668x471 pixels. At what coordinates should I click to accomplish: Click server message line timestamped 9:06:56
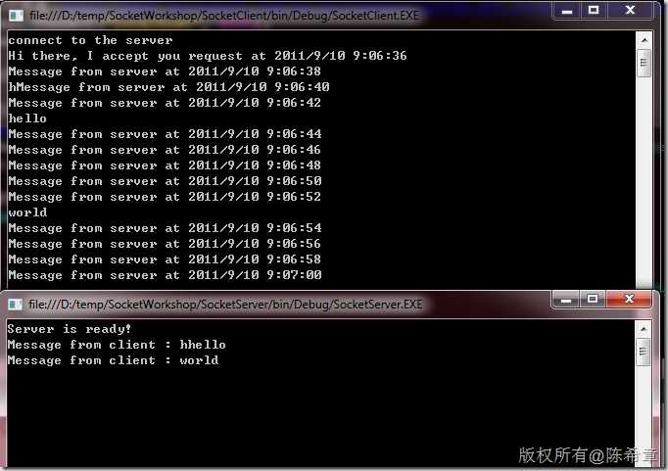coord(165,244)
